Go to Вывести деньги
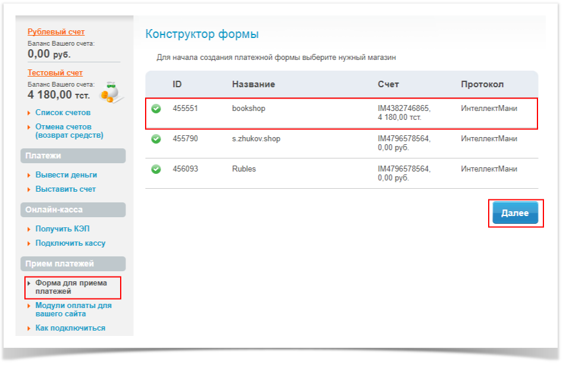This screenshot has height=365, width=566. coord(66,174)
